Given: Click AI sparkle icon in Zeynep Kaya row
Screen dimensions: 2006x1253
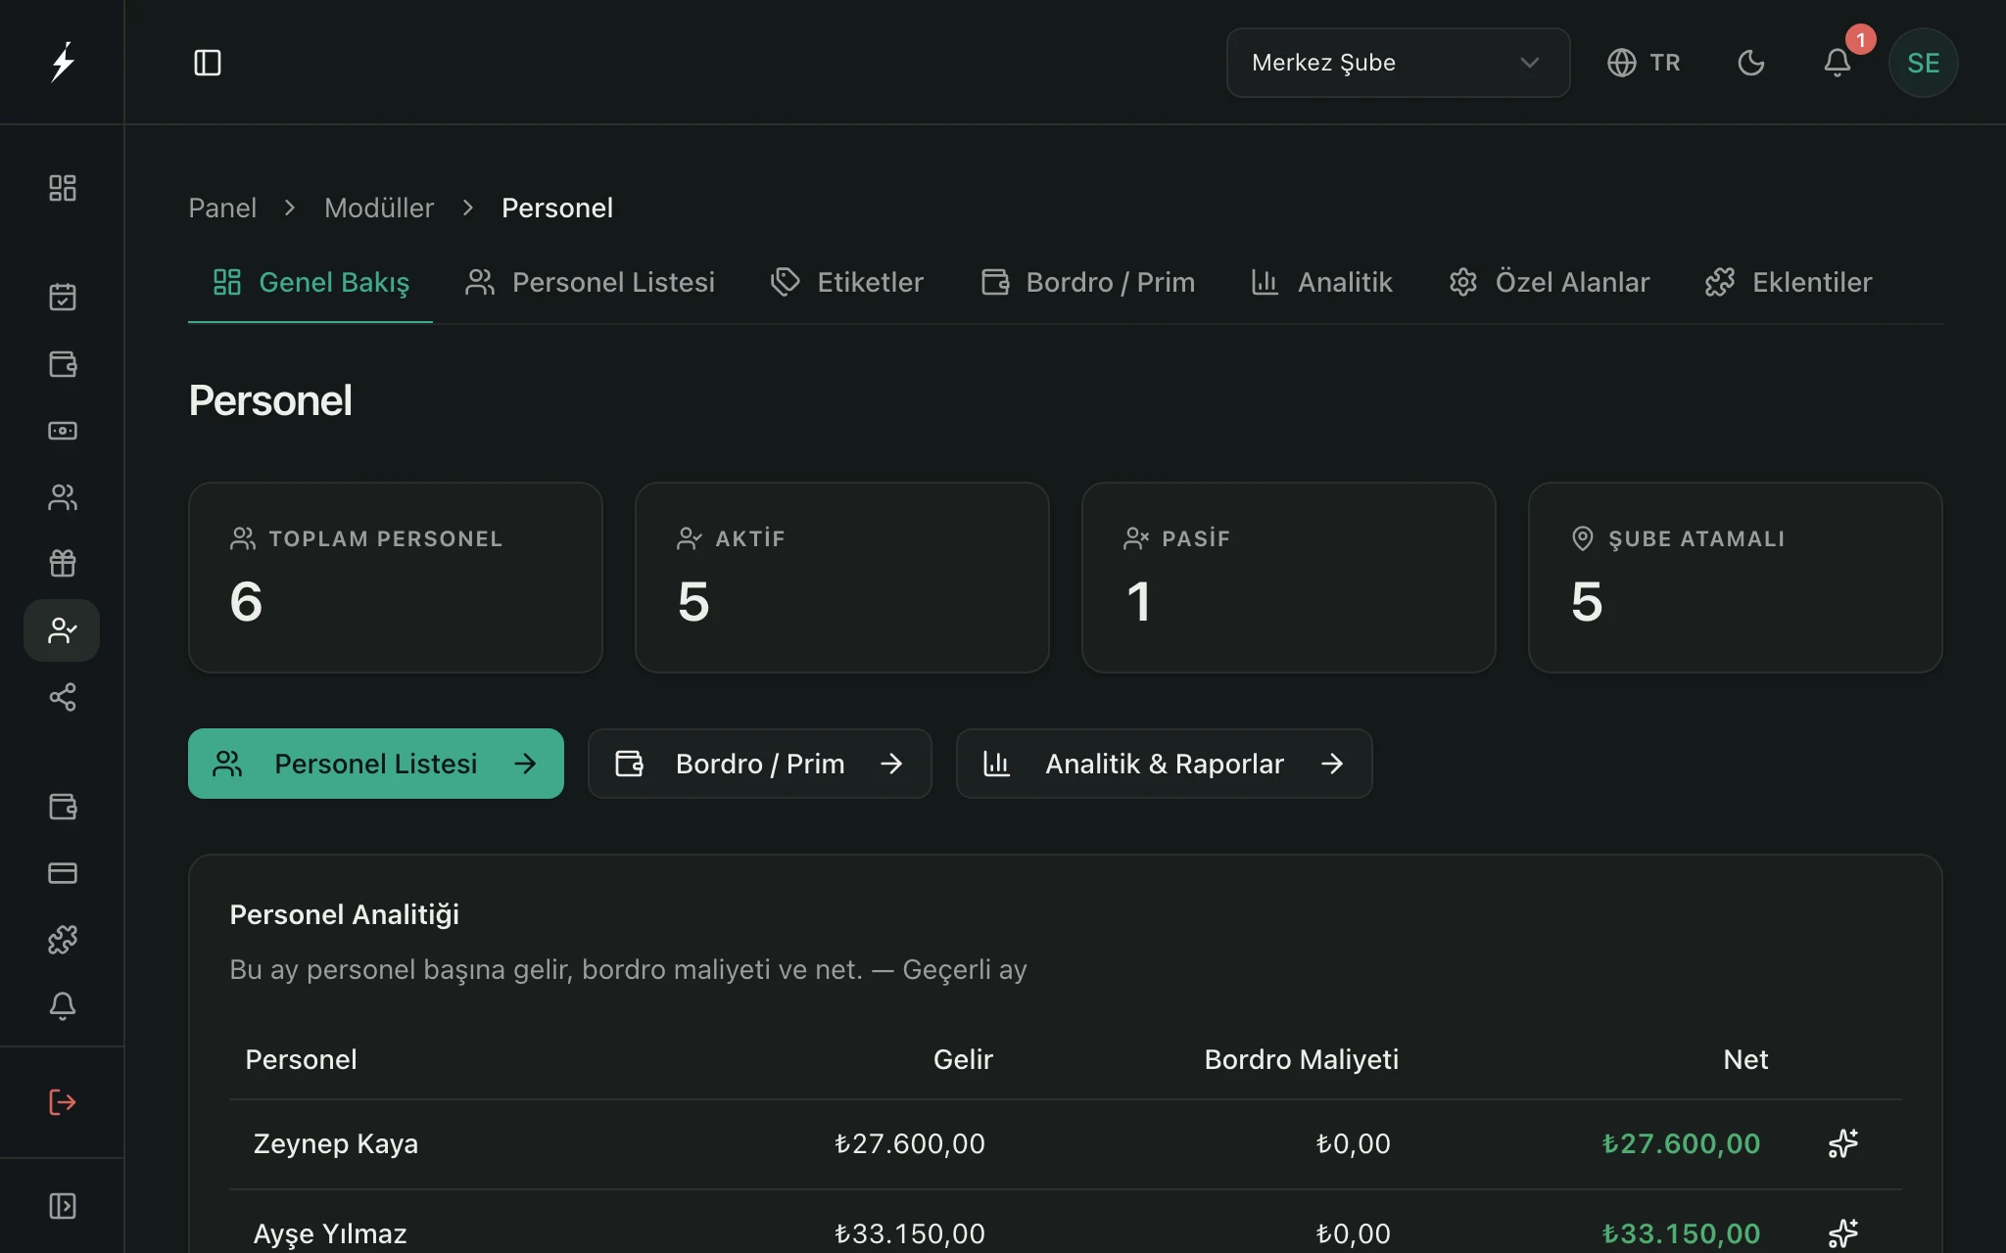Looking at the screenshot, I should 1843,1143.
